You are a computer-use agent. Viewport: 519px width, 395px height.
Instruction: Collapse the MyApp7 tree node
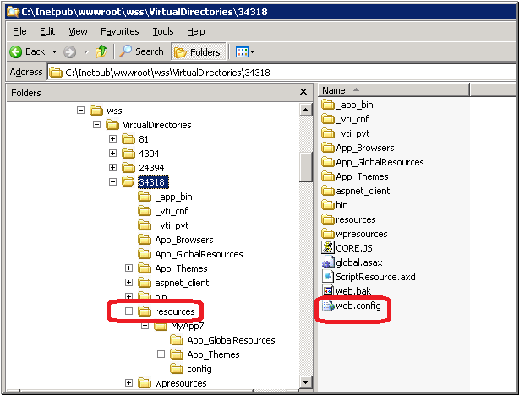click(145, 326)
